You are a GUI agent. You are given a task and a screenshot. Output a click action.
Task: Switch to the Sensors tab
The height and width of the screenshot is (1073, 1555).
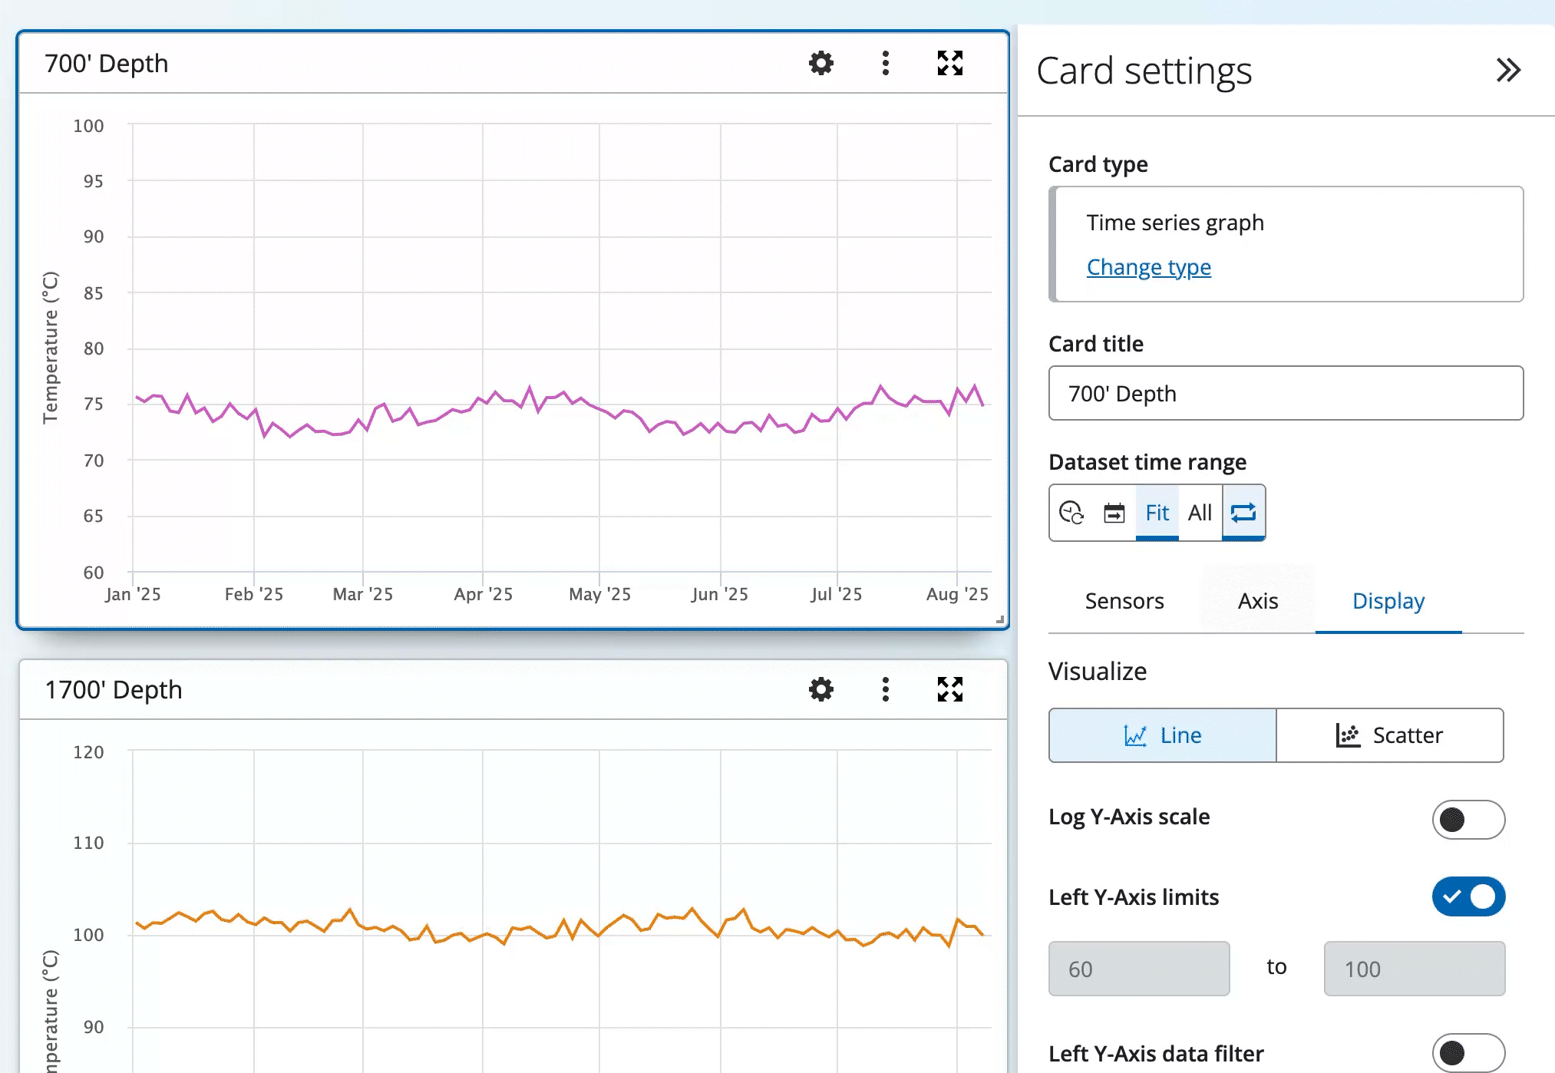[x=1124, y=600]
